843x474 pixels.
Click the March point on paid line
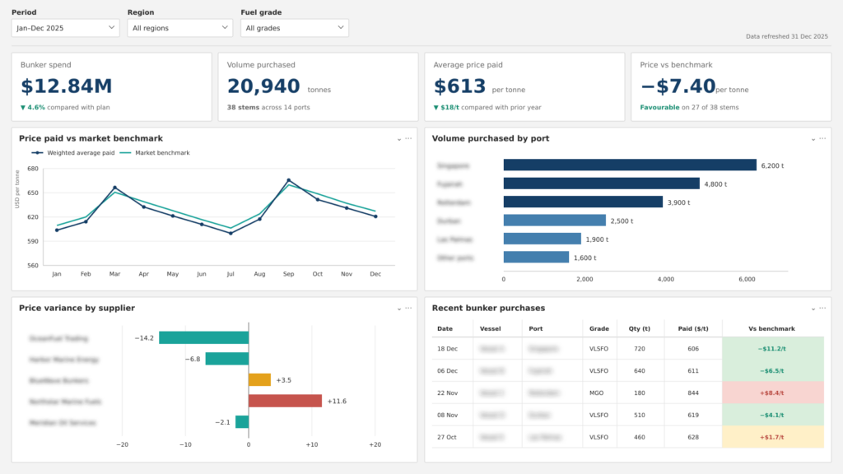pos(114,188)
